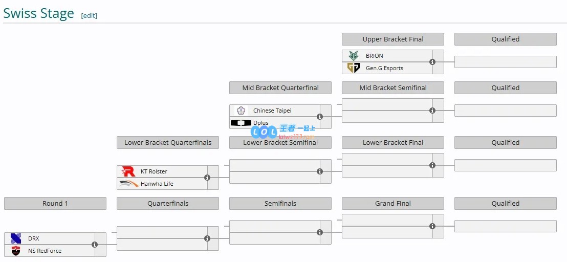567x262 pixels.
Task: Click the Hanwha Life team logo
Action: (x=129, y=184)
